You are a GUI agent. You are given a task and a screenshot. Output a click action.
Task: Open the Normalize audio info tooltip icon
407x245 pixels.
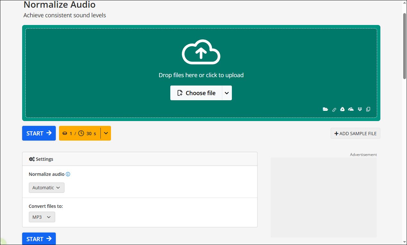pos(68,174)
